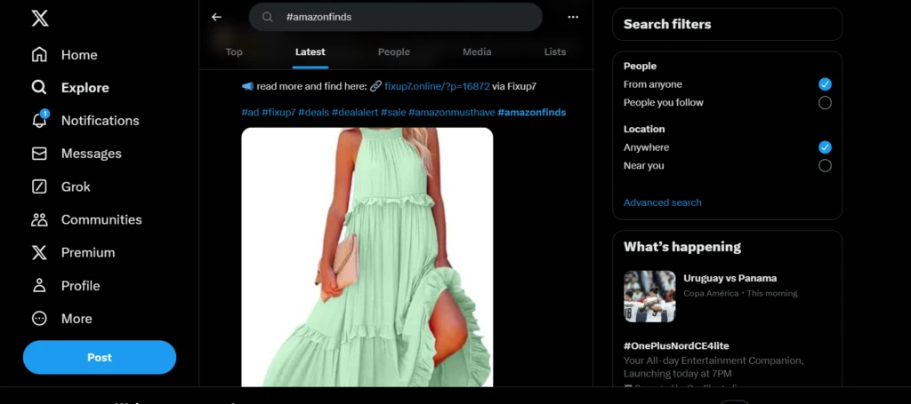This screenshot has height=404, width=911.
Task: Select the "Near you" location option
Action: click(825, 166)
